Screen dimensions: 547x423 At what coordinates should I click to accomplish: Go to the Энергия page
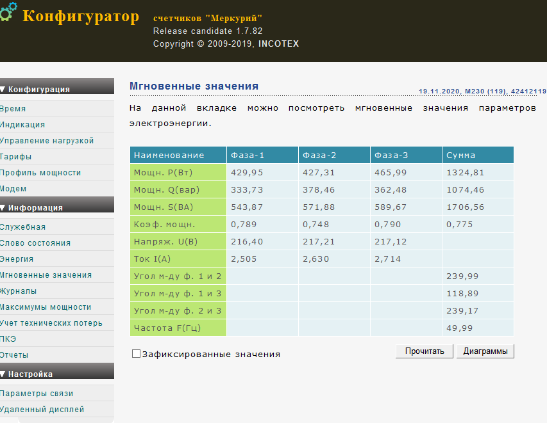(x=17, y=259)
